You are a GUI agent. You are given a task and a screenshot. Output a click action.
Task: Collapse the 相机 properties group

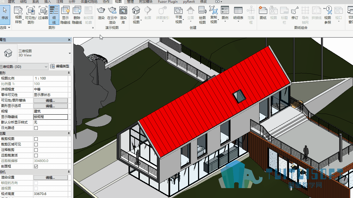point(69,172)
